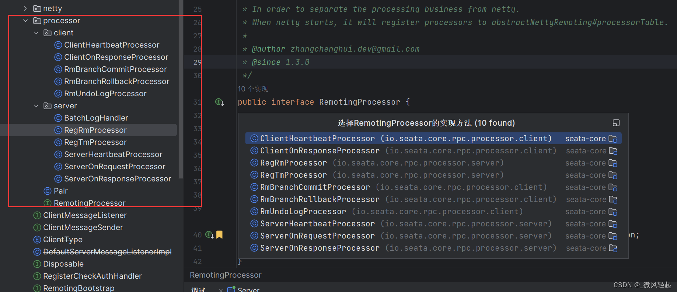The height and width of the screenshot is (292, 677).
Task: Select RegTmProcessor in the project tree
Action: [95, 142]
